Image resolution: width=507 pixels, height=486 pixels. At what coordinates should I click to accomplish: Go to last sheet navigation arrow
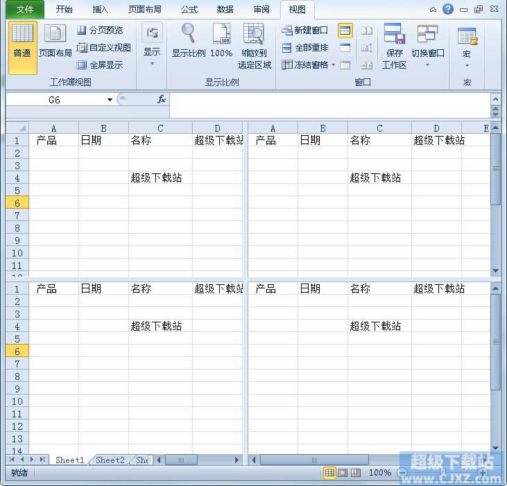(x=42, y=460)
